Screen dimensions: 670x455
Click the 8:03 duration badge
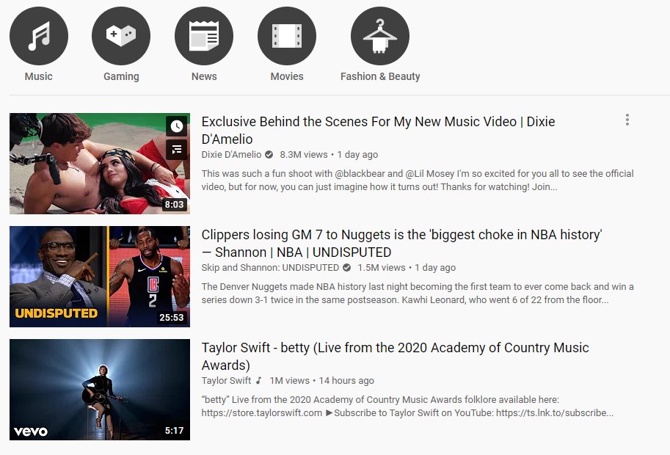click(175, 205)
